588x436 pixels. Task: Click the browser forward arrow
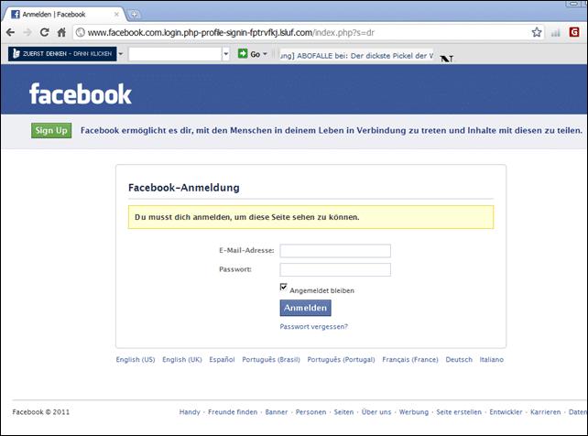(27, 33)
